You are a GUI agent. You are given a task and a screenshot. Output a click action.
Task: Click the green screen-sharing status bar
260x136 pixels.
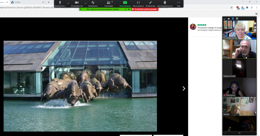tap(105, 9)
